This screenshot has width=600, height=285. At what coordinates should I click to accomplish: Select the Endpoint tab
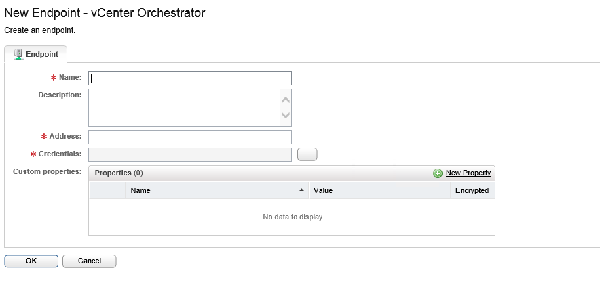point(35,54)
